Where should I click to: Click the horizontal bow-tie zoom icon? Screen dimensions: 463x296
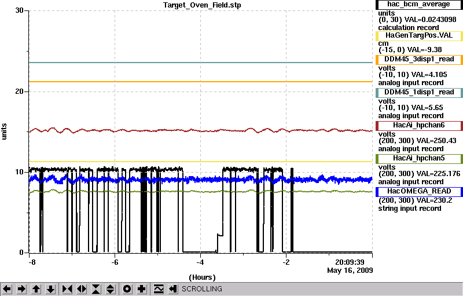pyautogui.click(x=67, y=289)
